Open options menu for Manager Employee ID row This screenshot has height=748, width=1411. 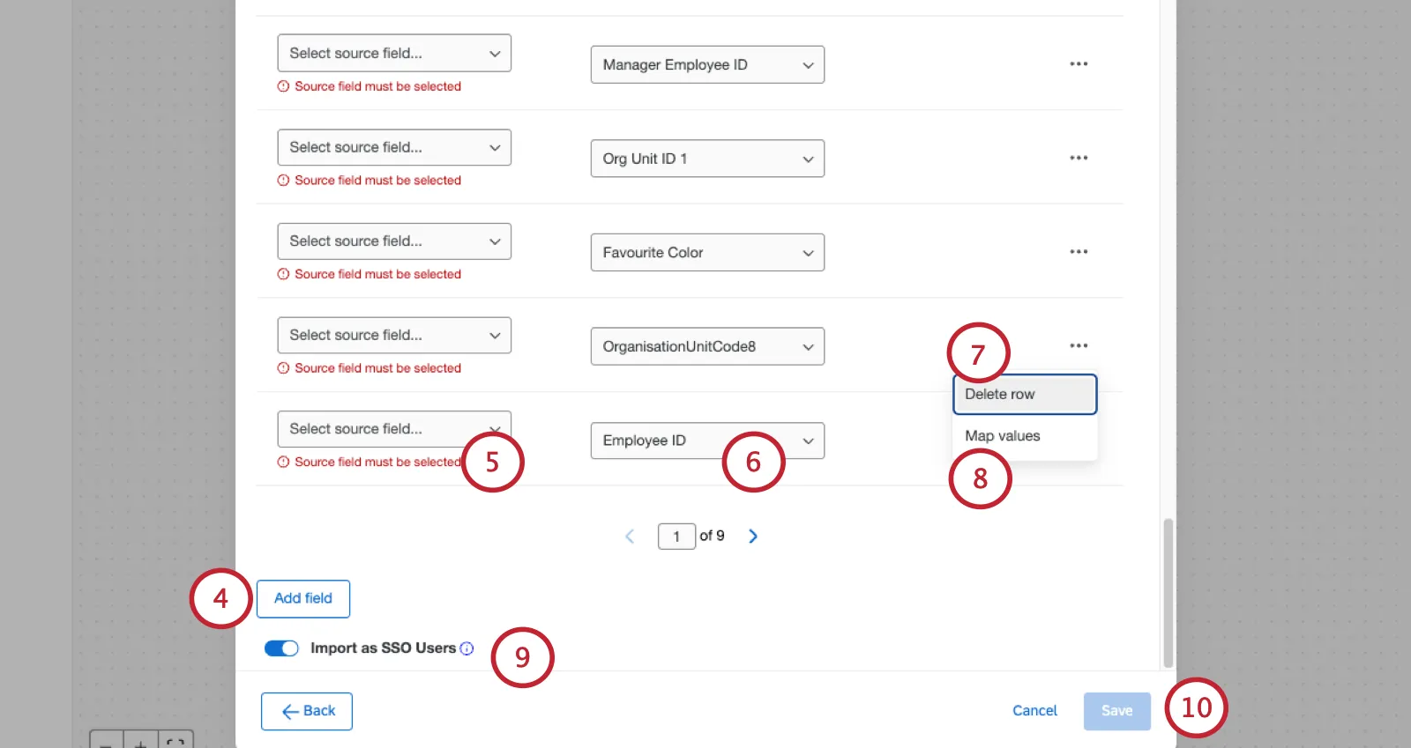pyautogui.click(x=1079, y=64)
